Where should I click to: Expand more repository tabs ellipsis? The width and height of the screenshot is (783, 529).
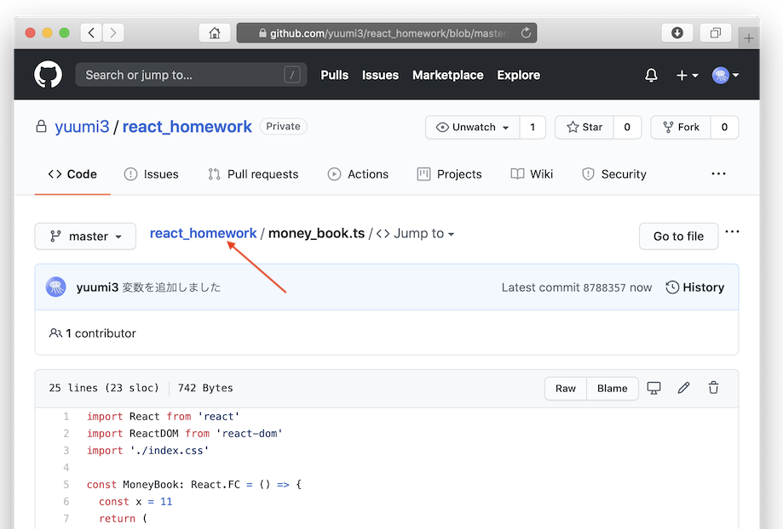click(x=718, y=173)
